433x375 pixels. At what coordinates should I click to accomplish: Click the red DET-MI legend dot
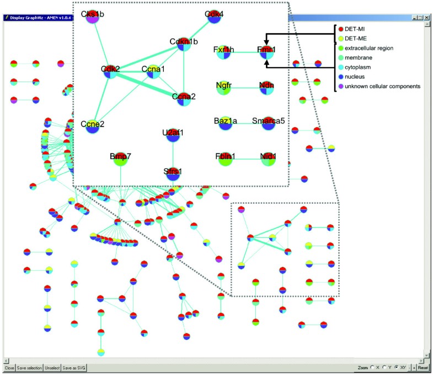(x=341, y=29)
